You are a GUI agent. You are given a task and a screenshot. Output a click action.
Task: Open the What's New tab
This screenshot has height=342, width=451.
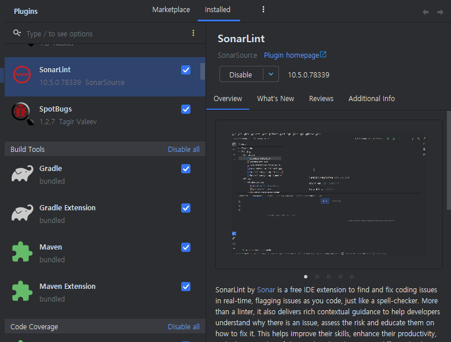(276, 99)
